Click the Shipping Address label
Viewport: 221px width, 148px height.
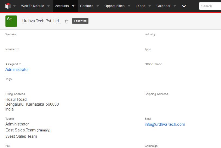pyautogui.click(x=156, y=94)
